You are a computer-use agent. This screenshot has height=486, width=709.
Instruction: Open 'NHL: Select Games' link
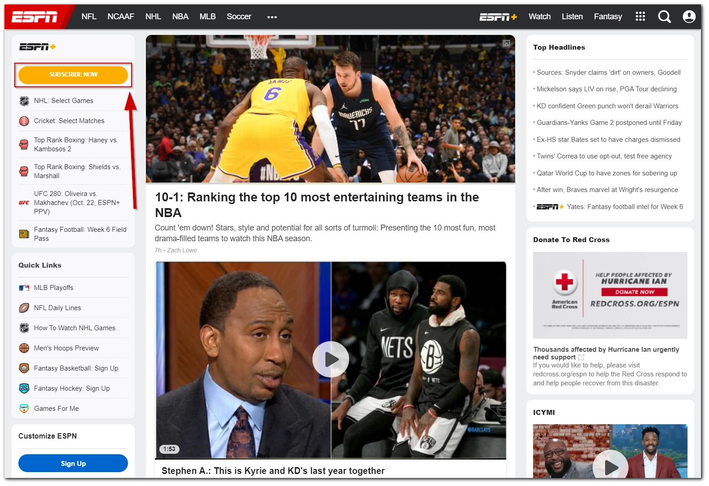tap(64, 101)
